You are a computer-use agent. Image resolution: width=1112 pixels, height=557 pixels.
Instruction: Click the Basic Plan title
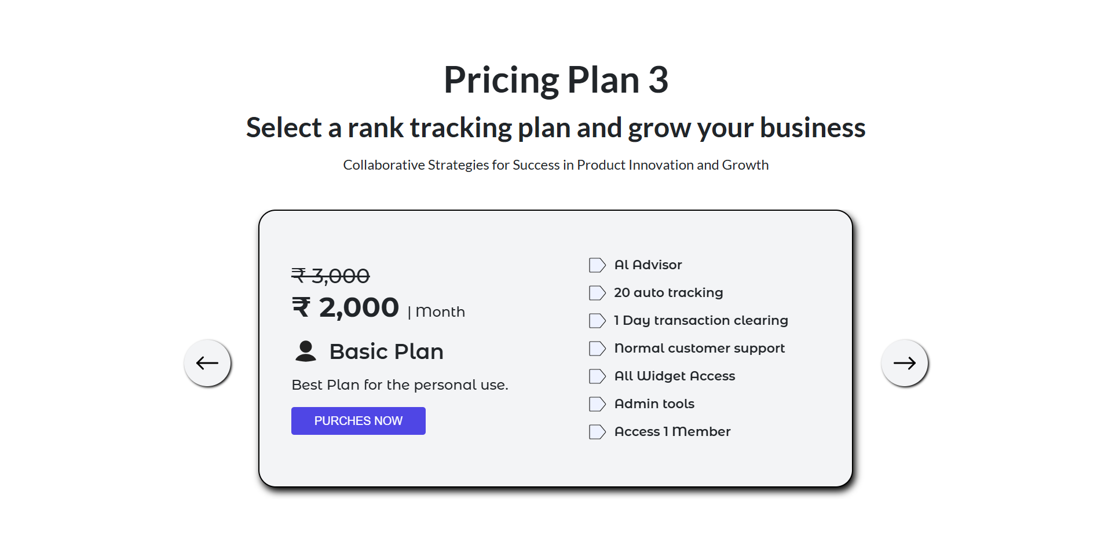point(386,351)
